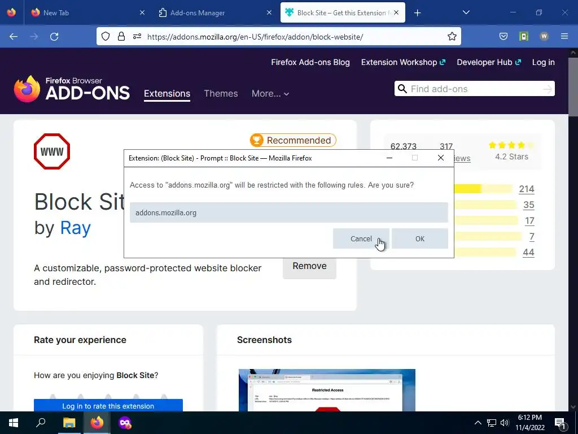Click the green extension toolbar icon
Image resolution: width=578 pixels, height=434 pixels.
click(524, 36)
